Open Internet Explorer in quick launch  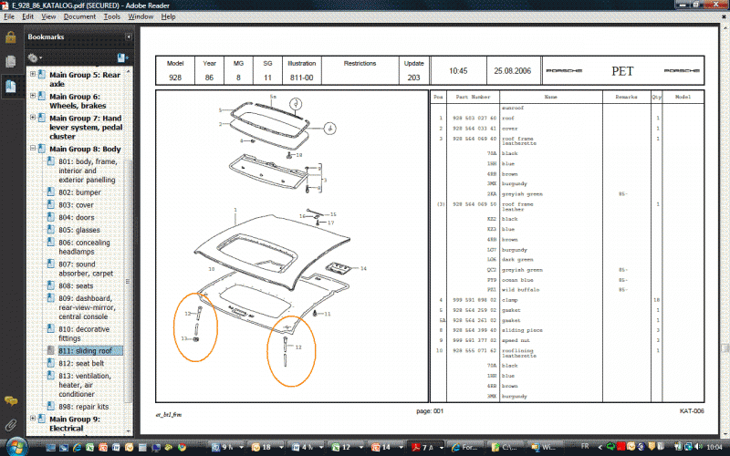point(77,448)
